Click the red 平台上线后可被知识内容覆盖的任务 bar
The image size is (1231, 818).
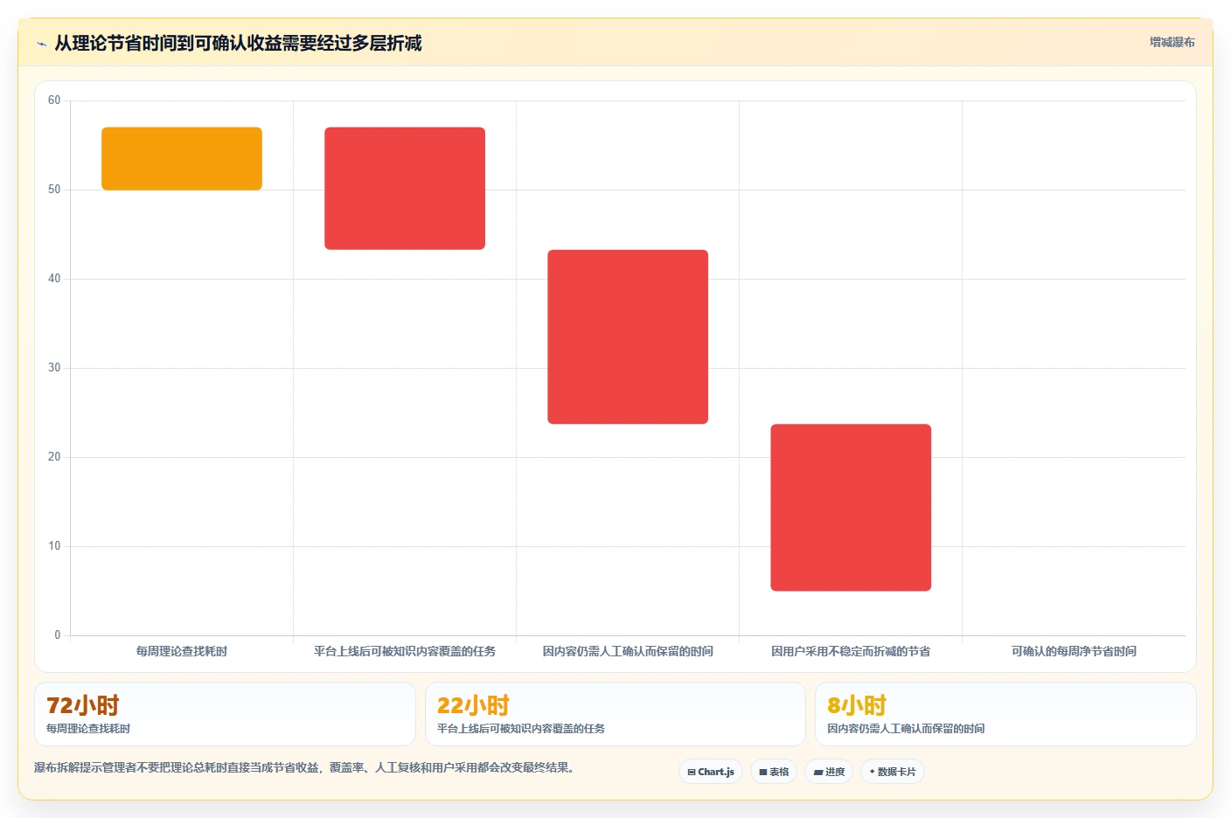tap(405, 189)
